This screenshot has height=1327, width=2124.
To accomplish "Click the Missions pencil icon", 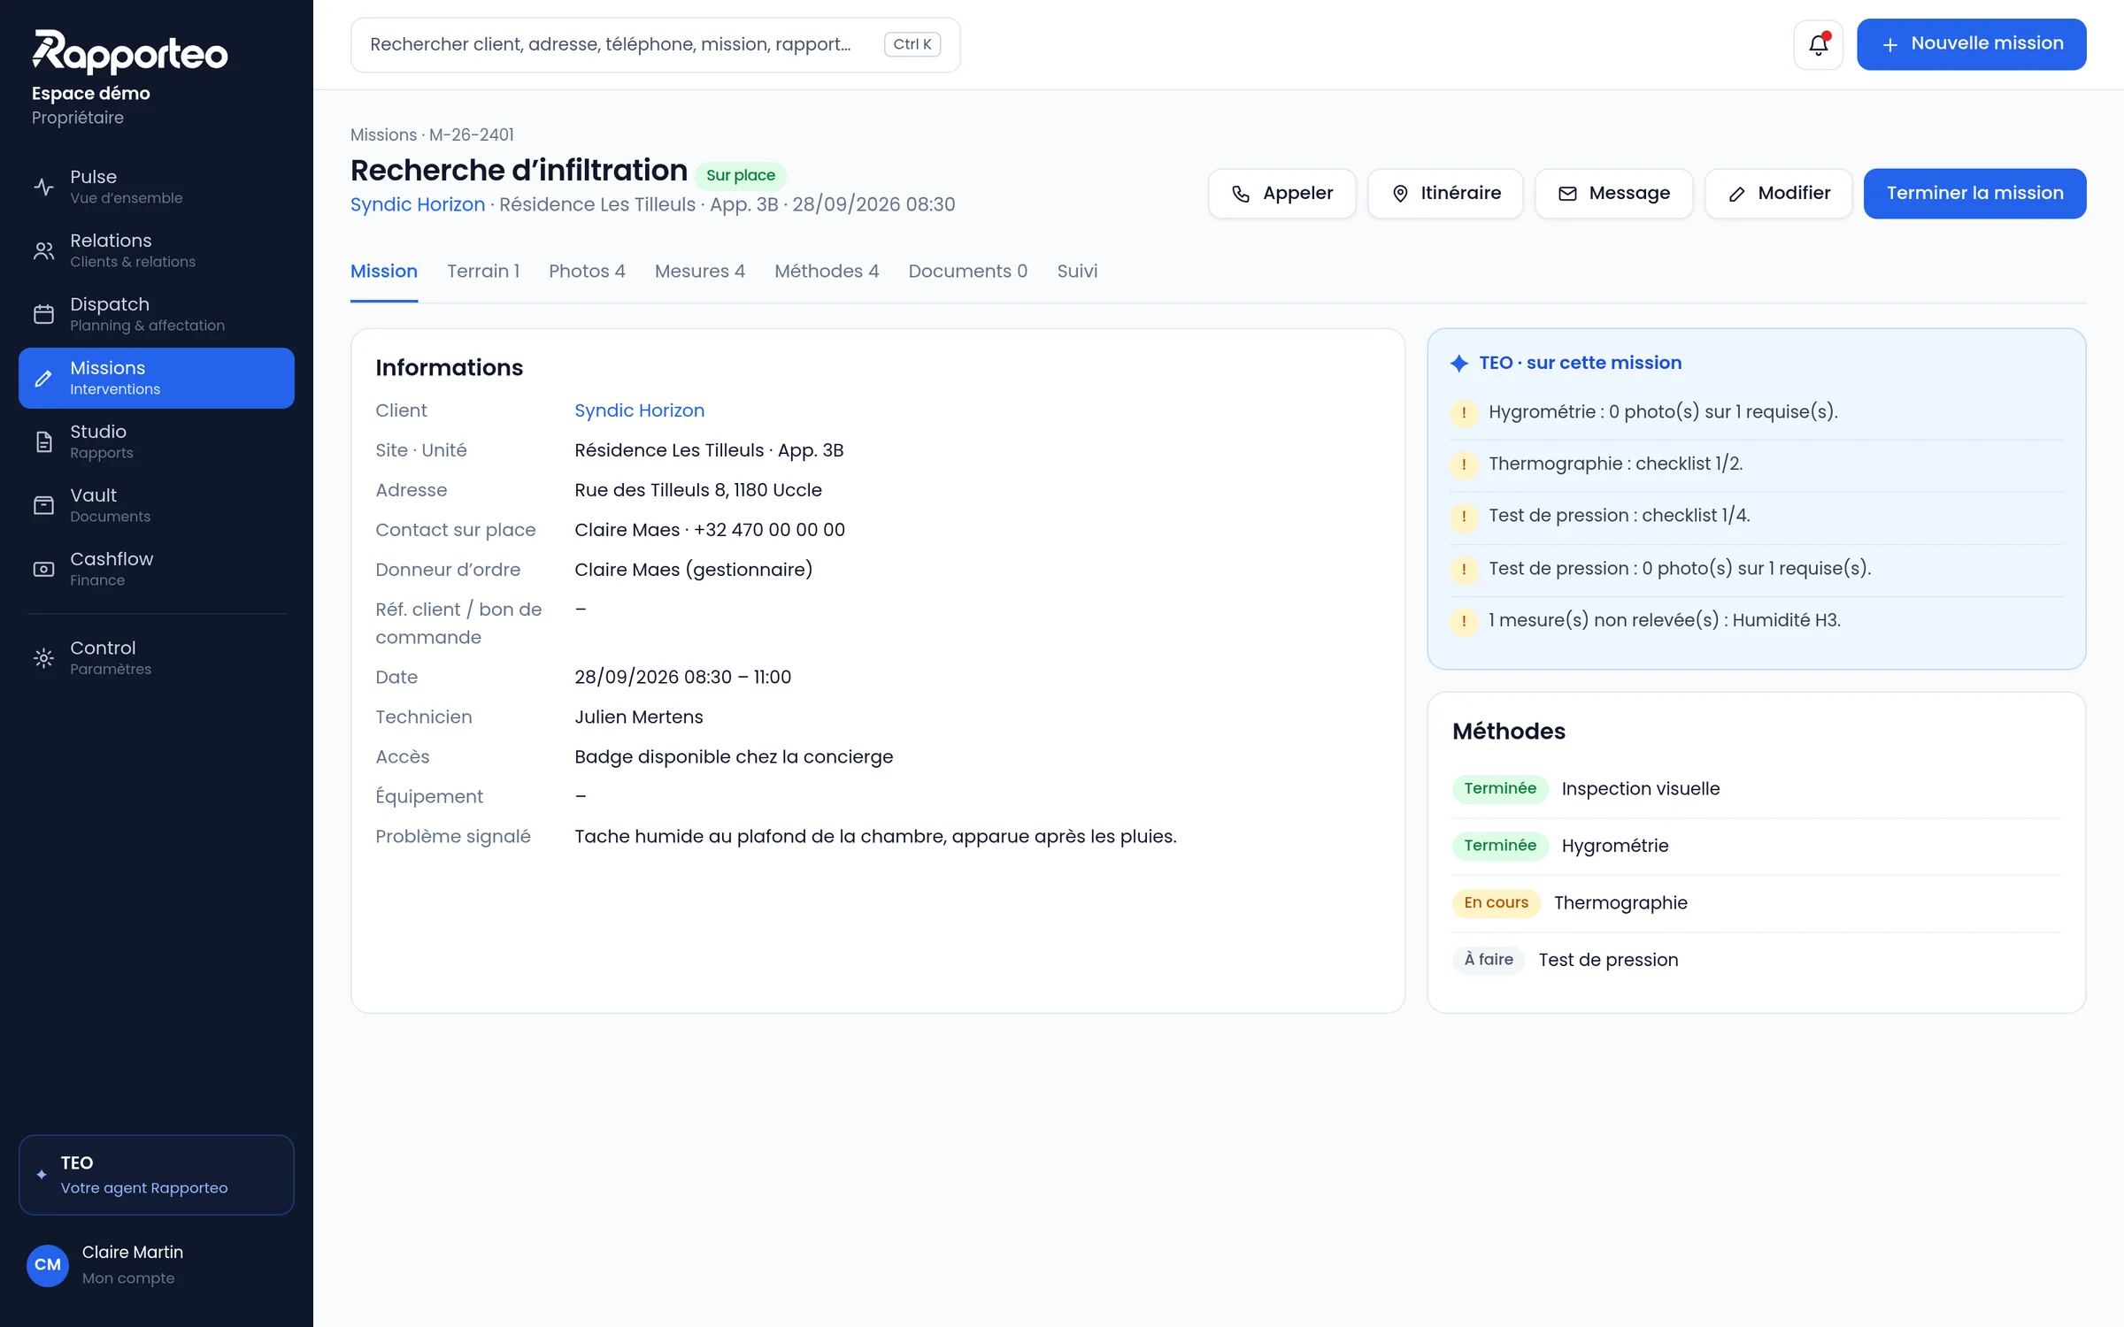I will (x=43, y=378).
